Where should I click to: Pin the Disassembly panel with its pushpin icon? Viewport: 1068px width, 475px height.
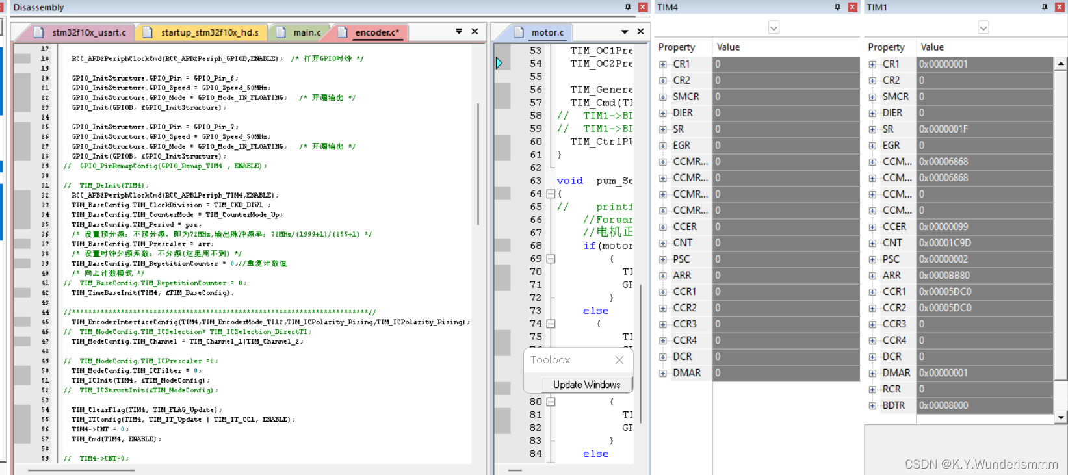click(x=627, y=7)
